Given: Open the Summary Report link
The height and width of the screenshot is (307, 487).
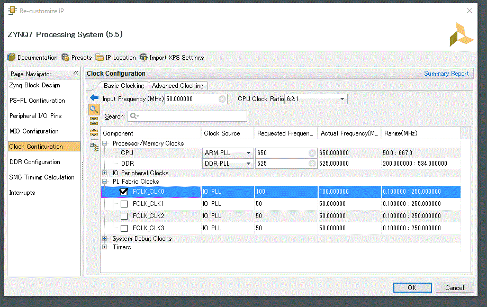Looking at the screenshot, I should point(446,74).
